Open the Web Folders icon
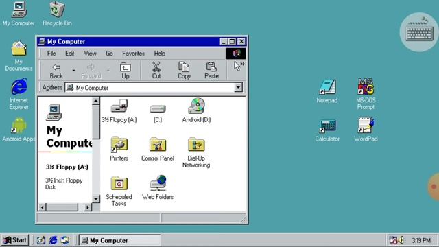Screen dimensions: 439x247 [x=158, y=187]
